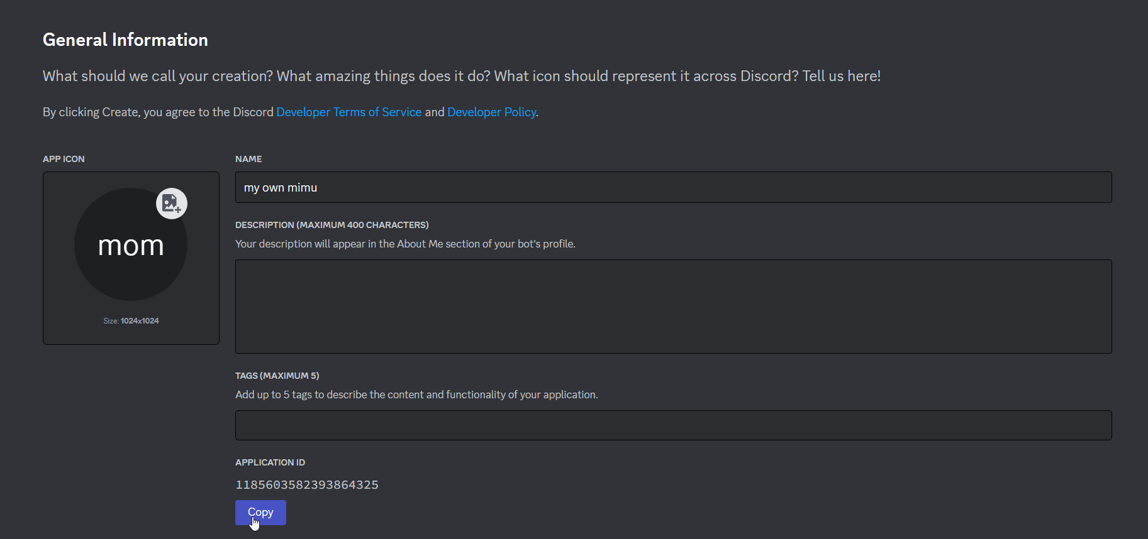
Task: Click the General Information heading
Action: 125,40
